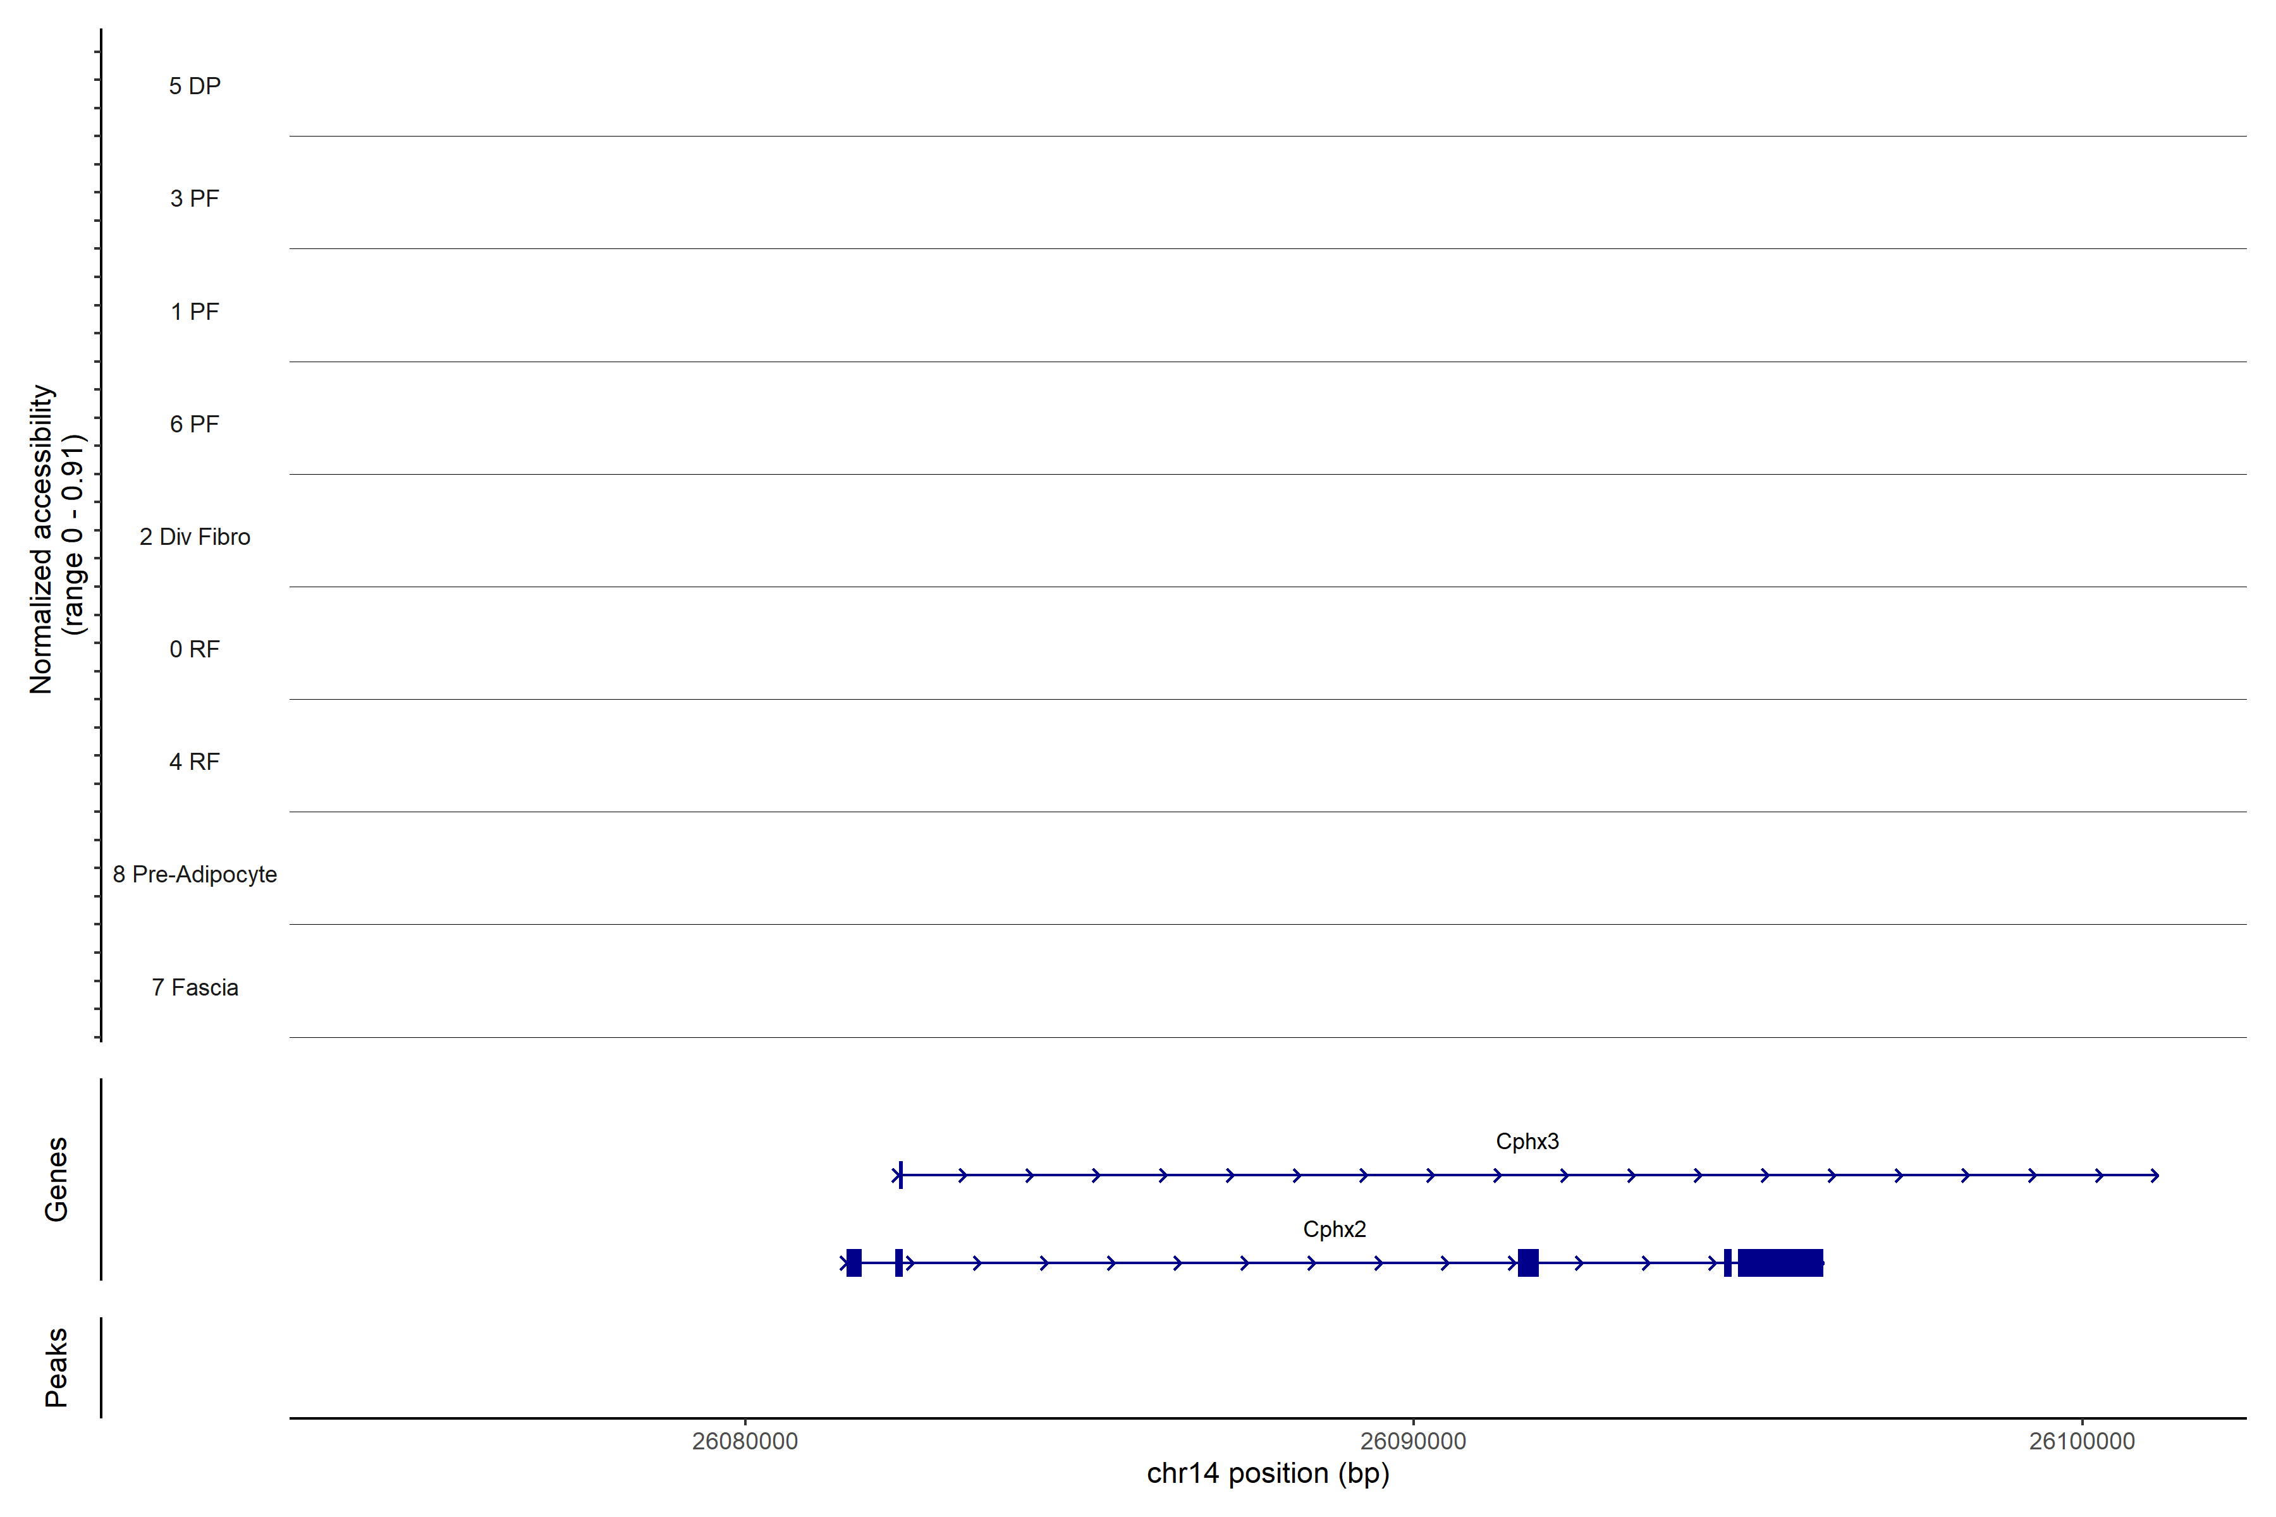Image resolution: width=2276 pixels, height=1517 pixels.
Task: Click the 26090000 axis tick label
Action: coord(1413,1441)
